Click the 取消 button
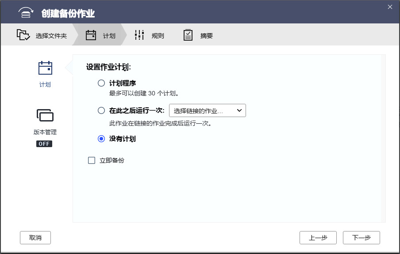The width and height of the screenshot is (400, 254). point(35,238)
